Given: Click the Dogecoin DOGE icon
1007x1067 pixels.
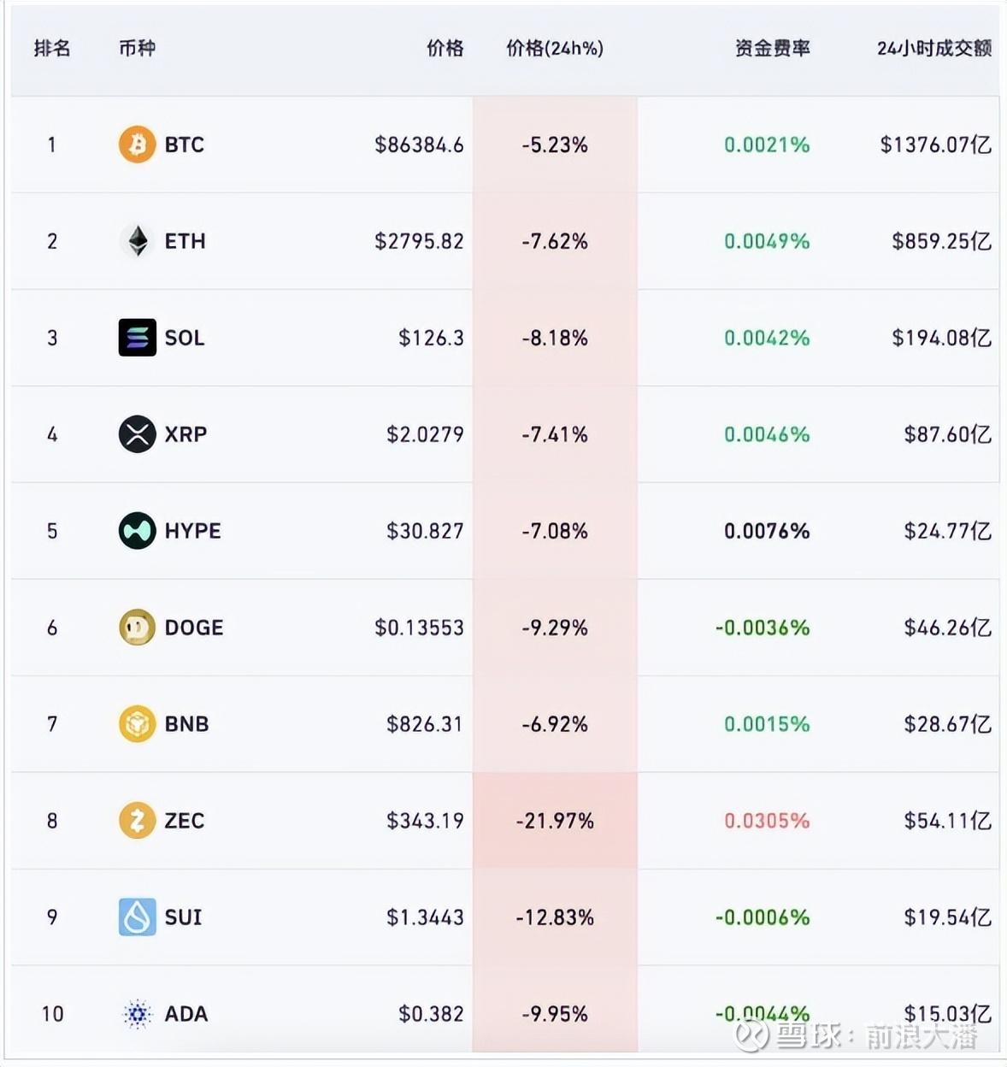Looking at the screenshot, I should coord(137,628).
